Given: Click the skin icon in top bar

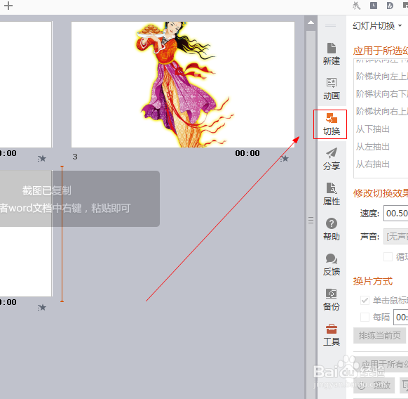Looking at the screenshot, I should (357, 6).
